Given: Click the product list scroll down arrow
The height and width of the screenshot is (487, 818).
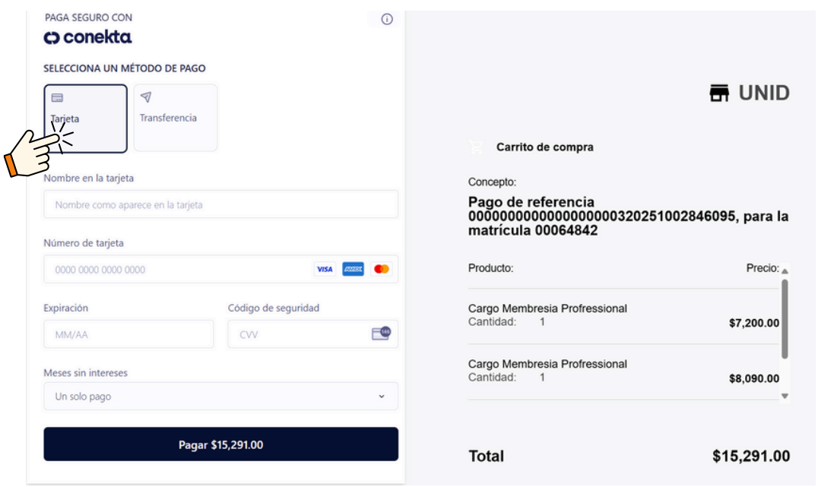Looking at the screenshot, I should 785,396.
